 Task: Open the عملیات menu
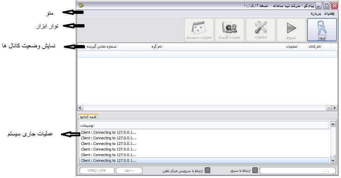tap(329, 14)
